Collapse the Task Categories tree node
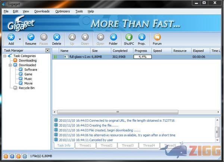224x162 pixels. tap(5, 56)
